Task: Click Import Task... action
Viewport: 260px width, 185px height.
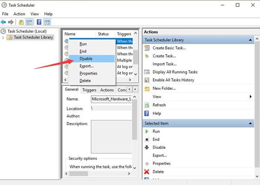Action: click(x=164, y=64)
